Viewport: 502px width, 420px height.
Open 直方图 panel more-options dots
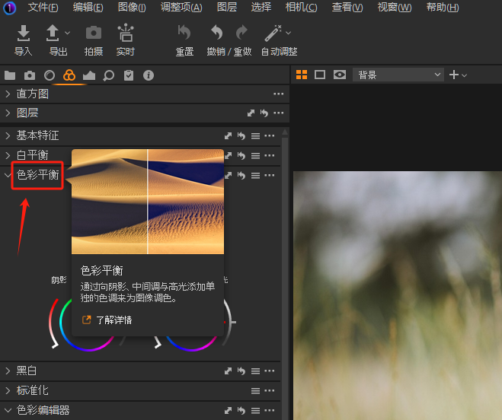click(279, 94)
